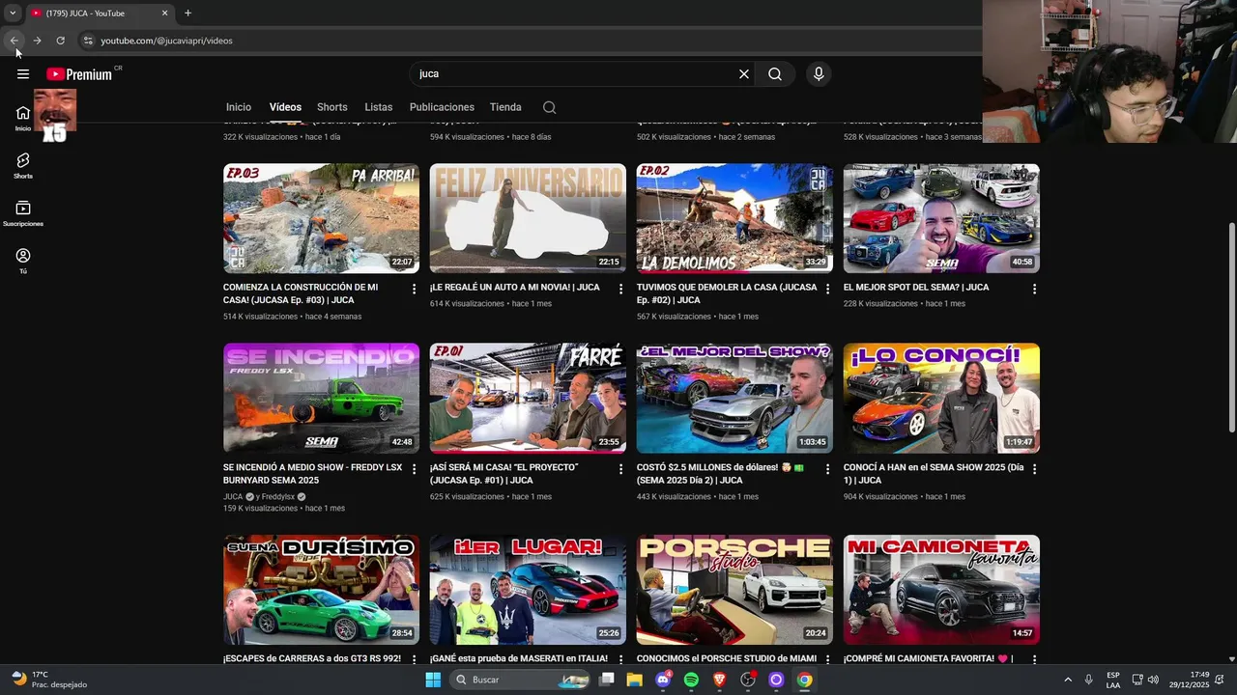Play the PORSCHE Studio thumbnail
Screen dimensions: 1237x695
coord(734,590)
